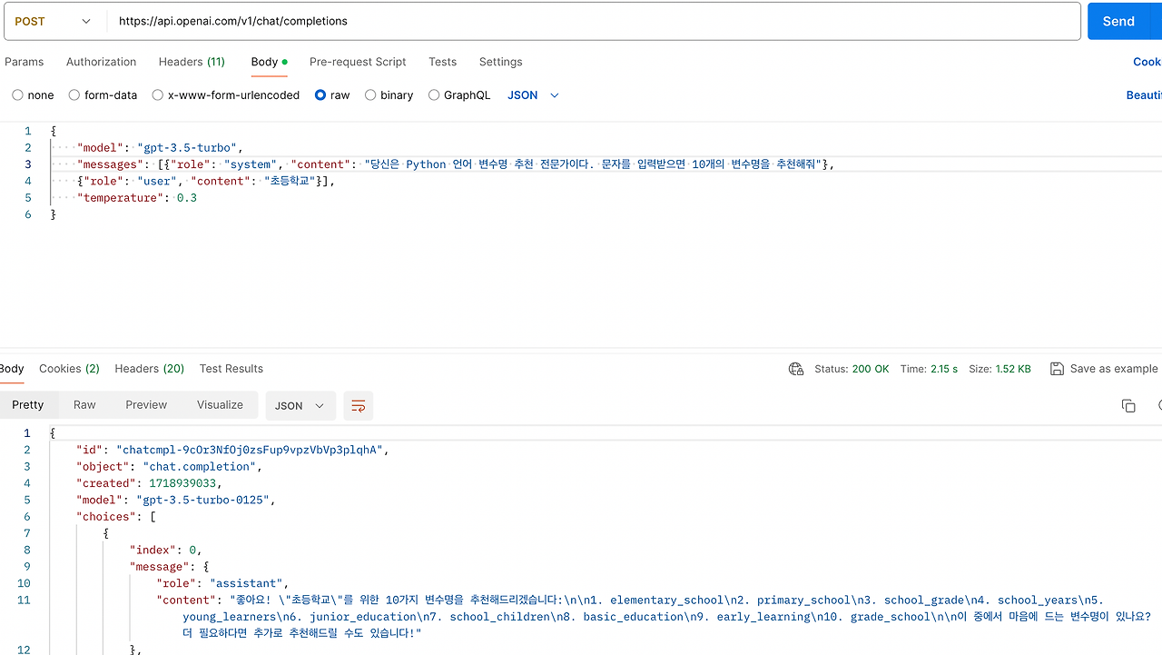Select the binary body radio button
The image size is (1162, 655).
pos(370,95)
